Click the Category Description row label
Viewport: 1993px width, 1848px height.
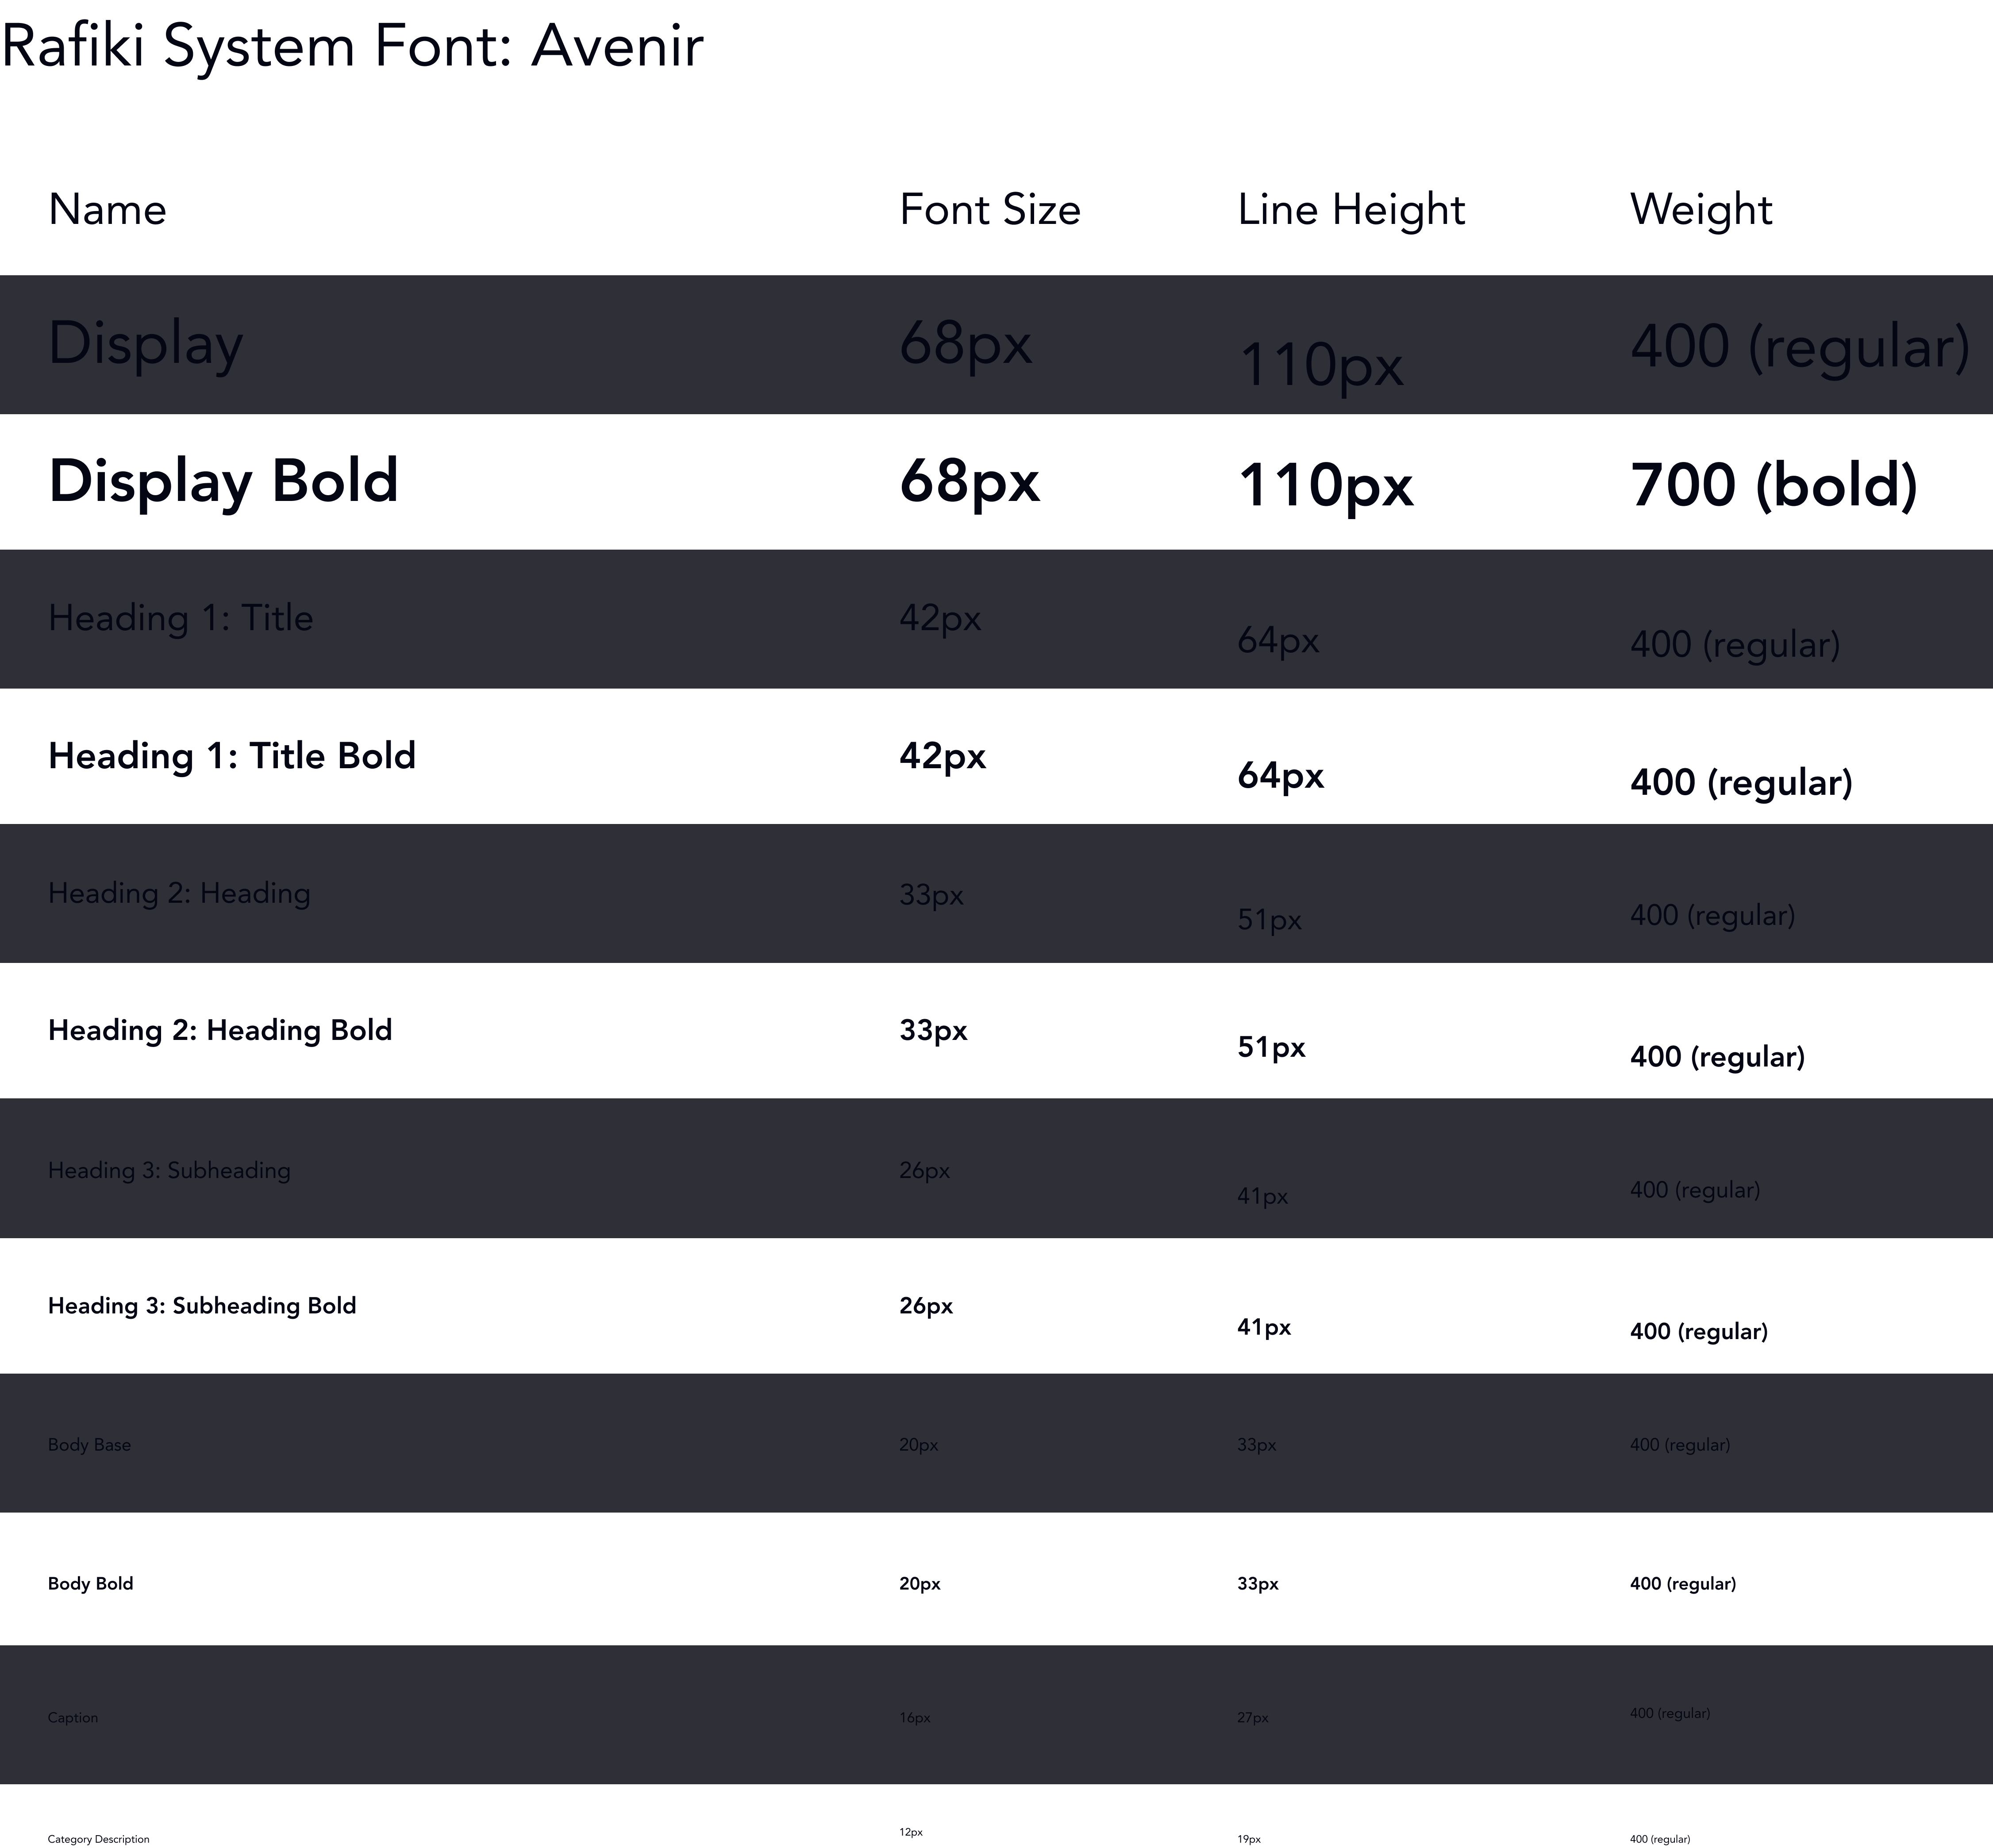(x=98, y=1839)
